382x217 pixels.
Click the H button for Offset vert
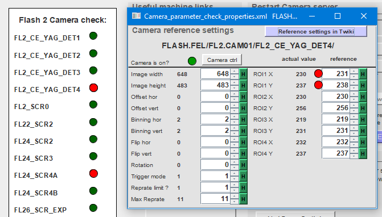pos(243,108)
